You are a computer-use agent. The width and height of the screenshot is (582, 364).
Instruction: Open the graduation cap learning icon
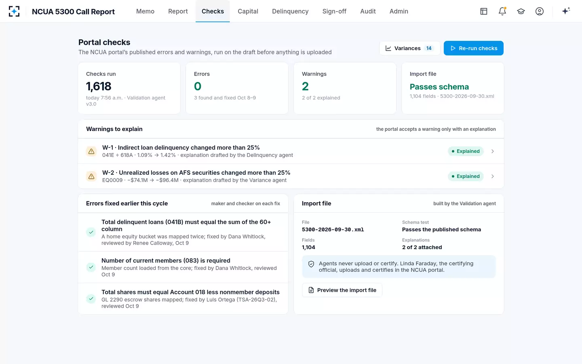click(x=521, y=11)
